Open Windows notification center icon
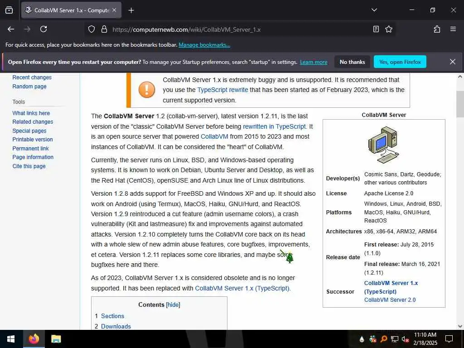Image resolution: width=464 pixels, height=348 pixels. (449, 339)
